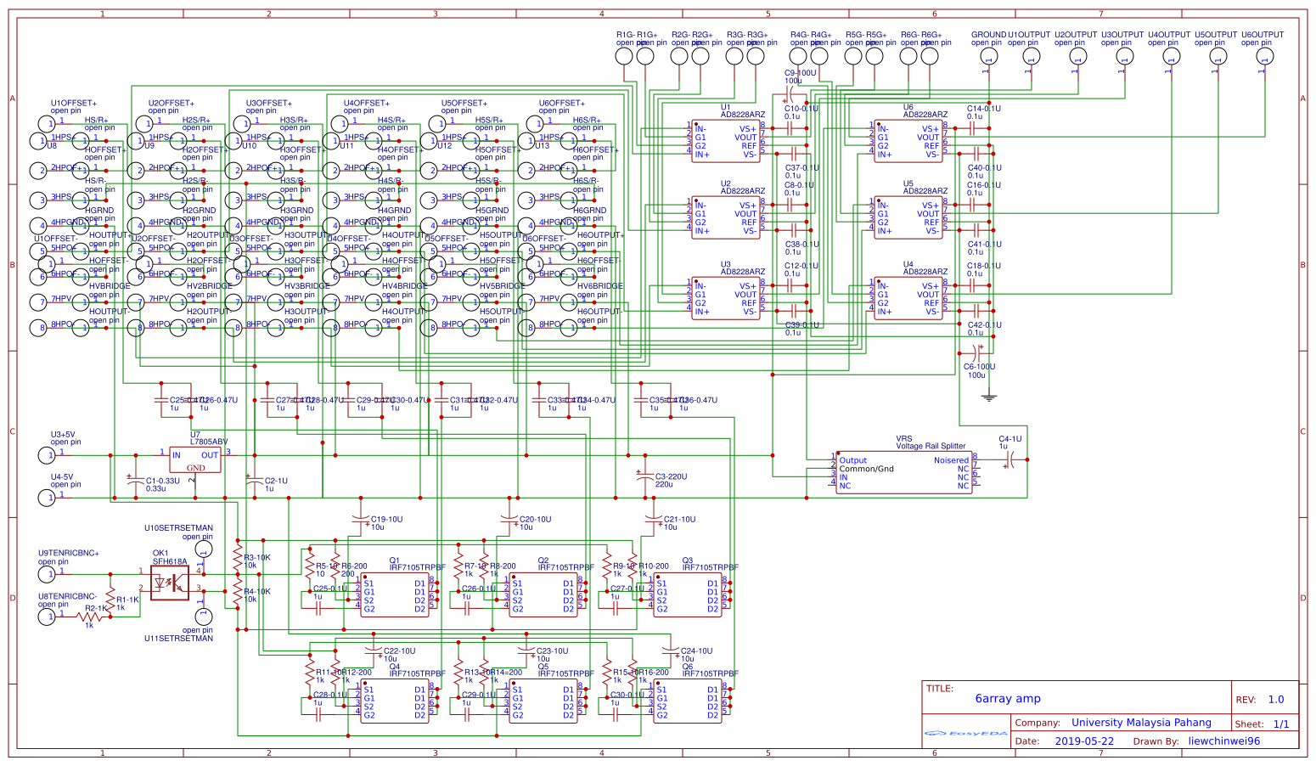
Task: Select the U11SETRSETMAN open pin circle
Action: point(203,617)
